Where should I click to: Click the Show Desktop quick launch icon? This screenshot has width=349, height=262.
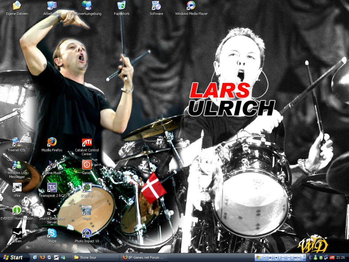click(x=35, y=257)
